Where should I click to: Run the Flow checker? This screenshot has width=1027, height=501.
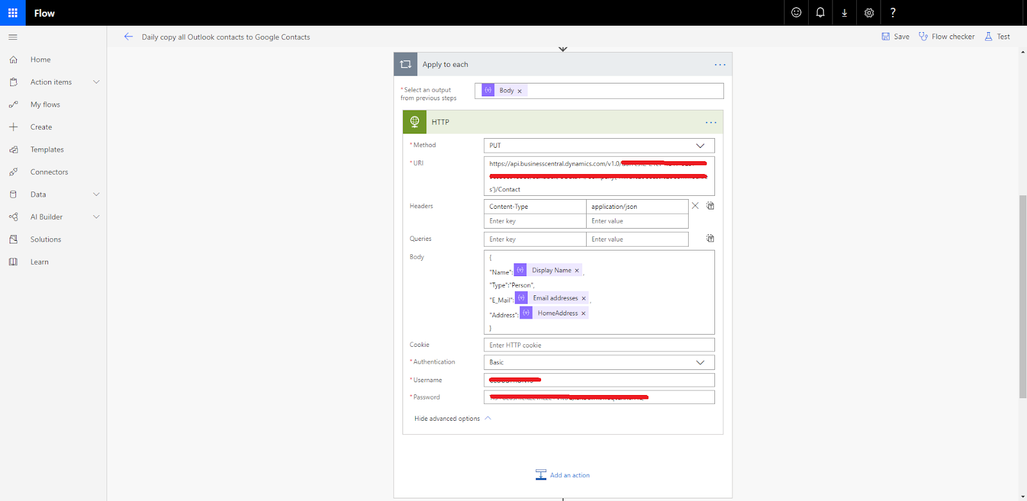point(947,37)
